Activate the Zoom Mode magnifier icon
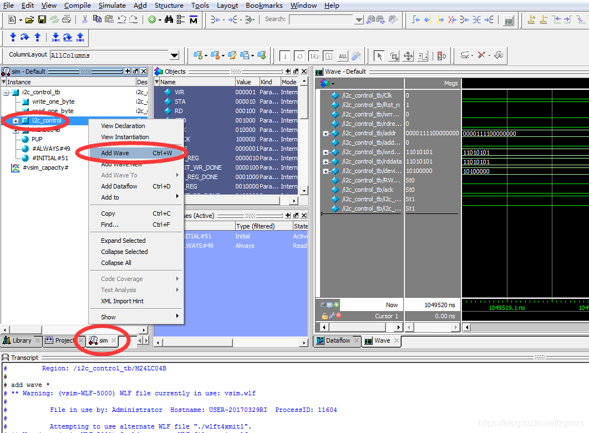This screenshot has width=589, height=433. click(x=394, y=55)
